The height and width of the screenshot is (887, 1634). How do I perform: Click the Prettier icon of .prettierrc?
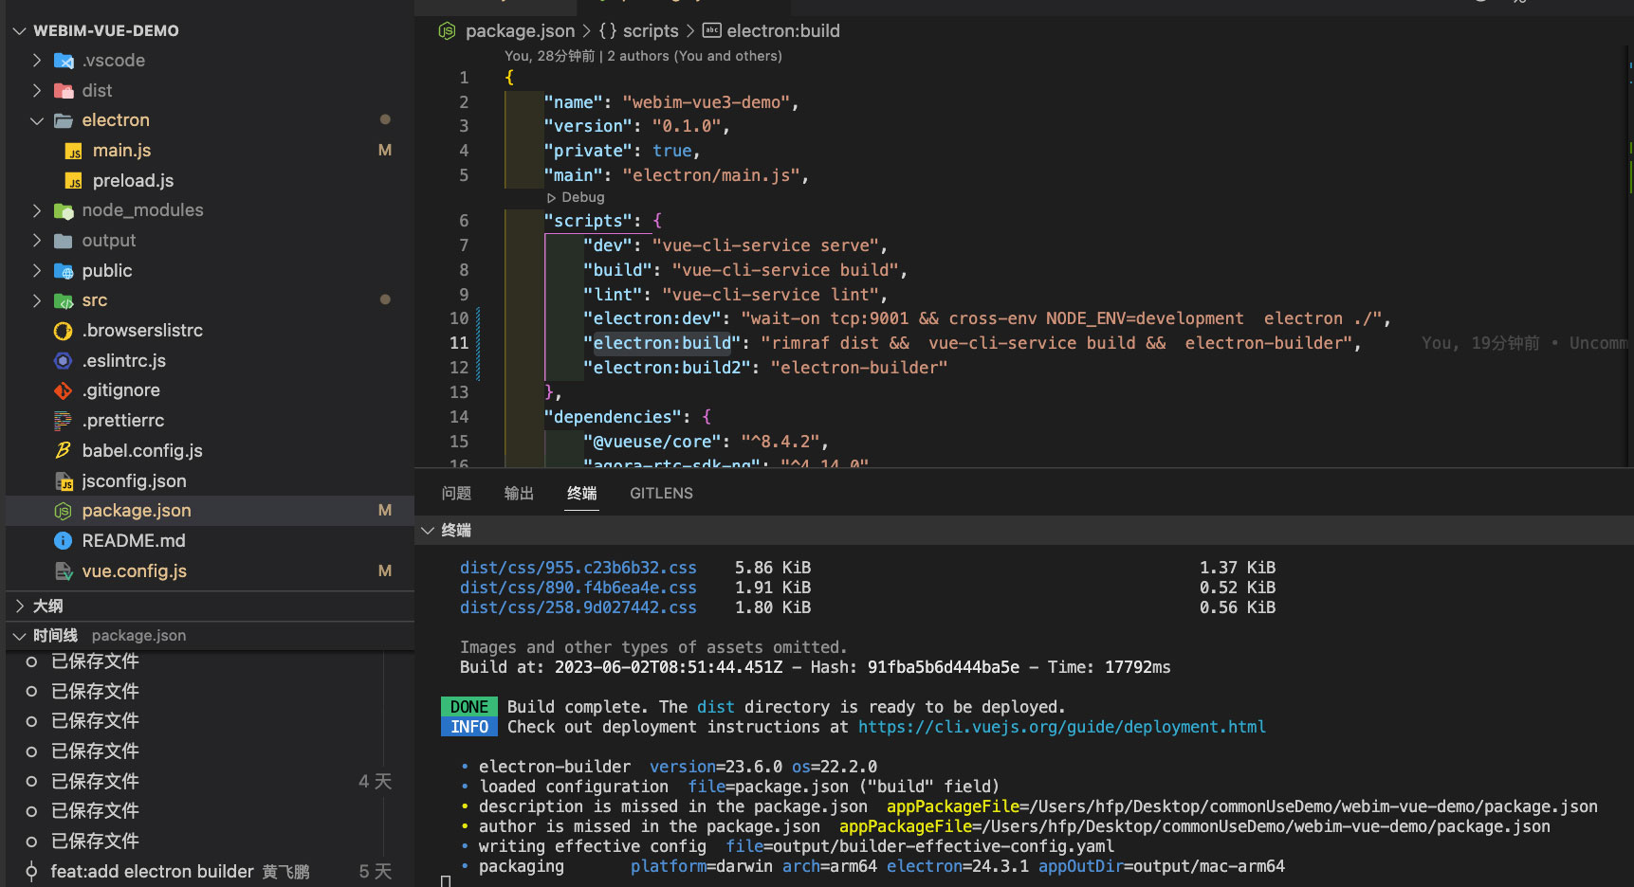tap(64, 421)
